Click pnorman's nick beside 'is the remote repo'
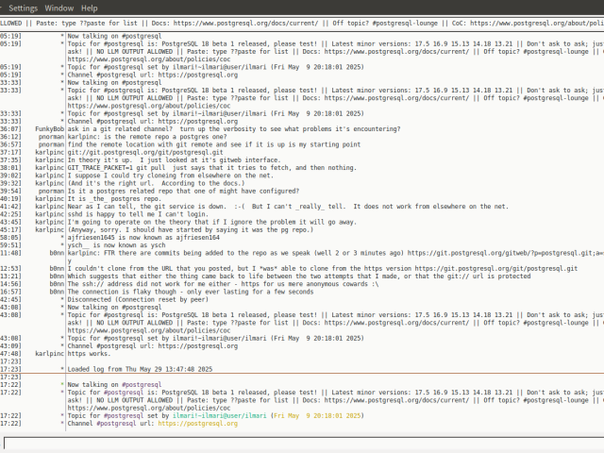Viewport: 604px width, 453px height. pyautogui.click(x=52, y=136)
